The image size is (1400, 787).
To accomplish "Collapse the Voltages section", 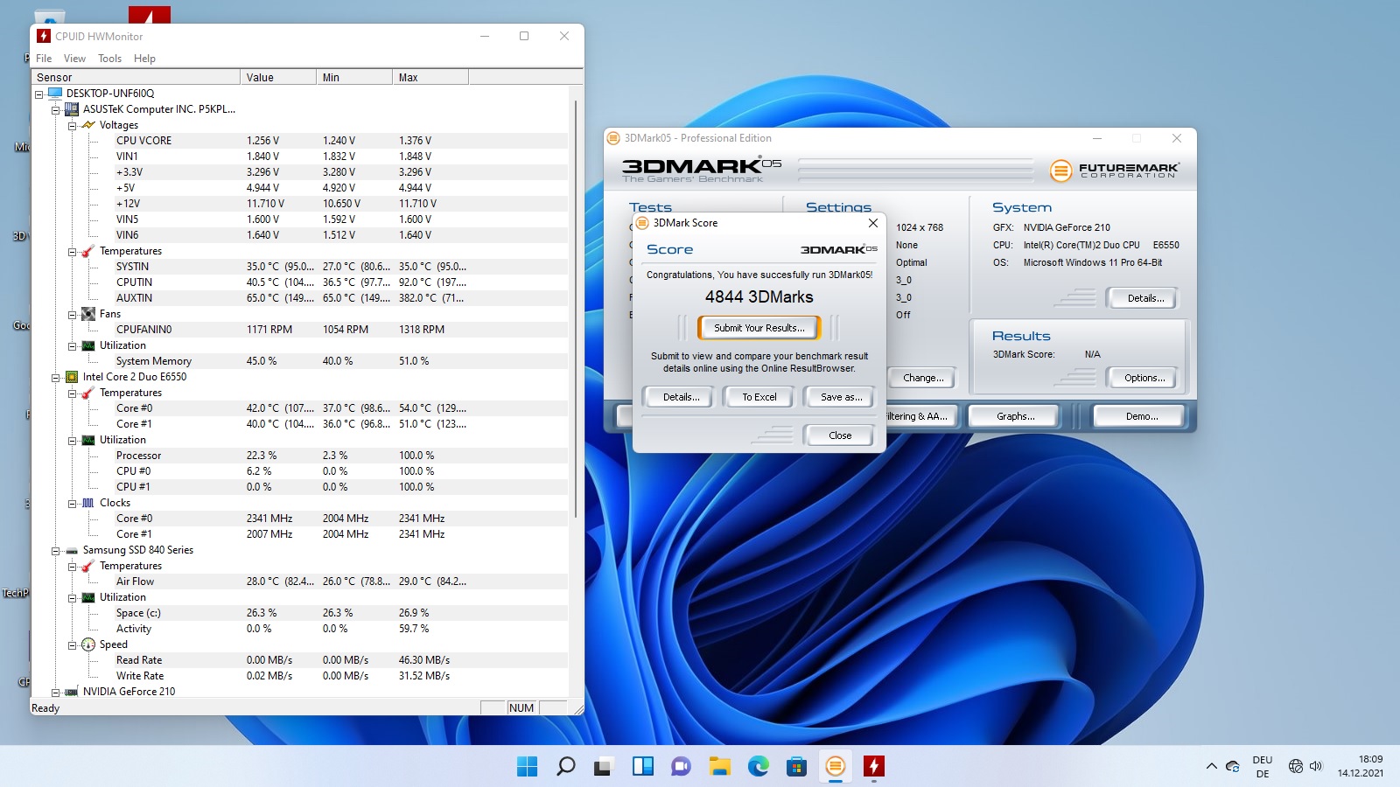I will click(72, 126).
